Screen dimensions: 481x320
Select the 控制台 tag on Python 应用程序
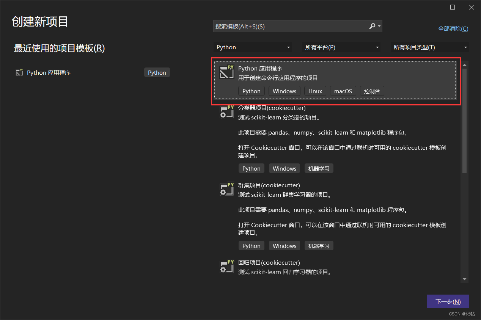(372, 91)
